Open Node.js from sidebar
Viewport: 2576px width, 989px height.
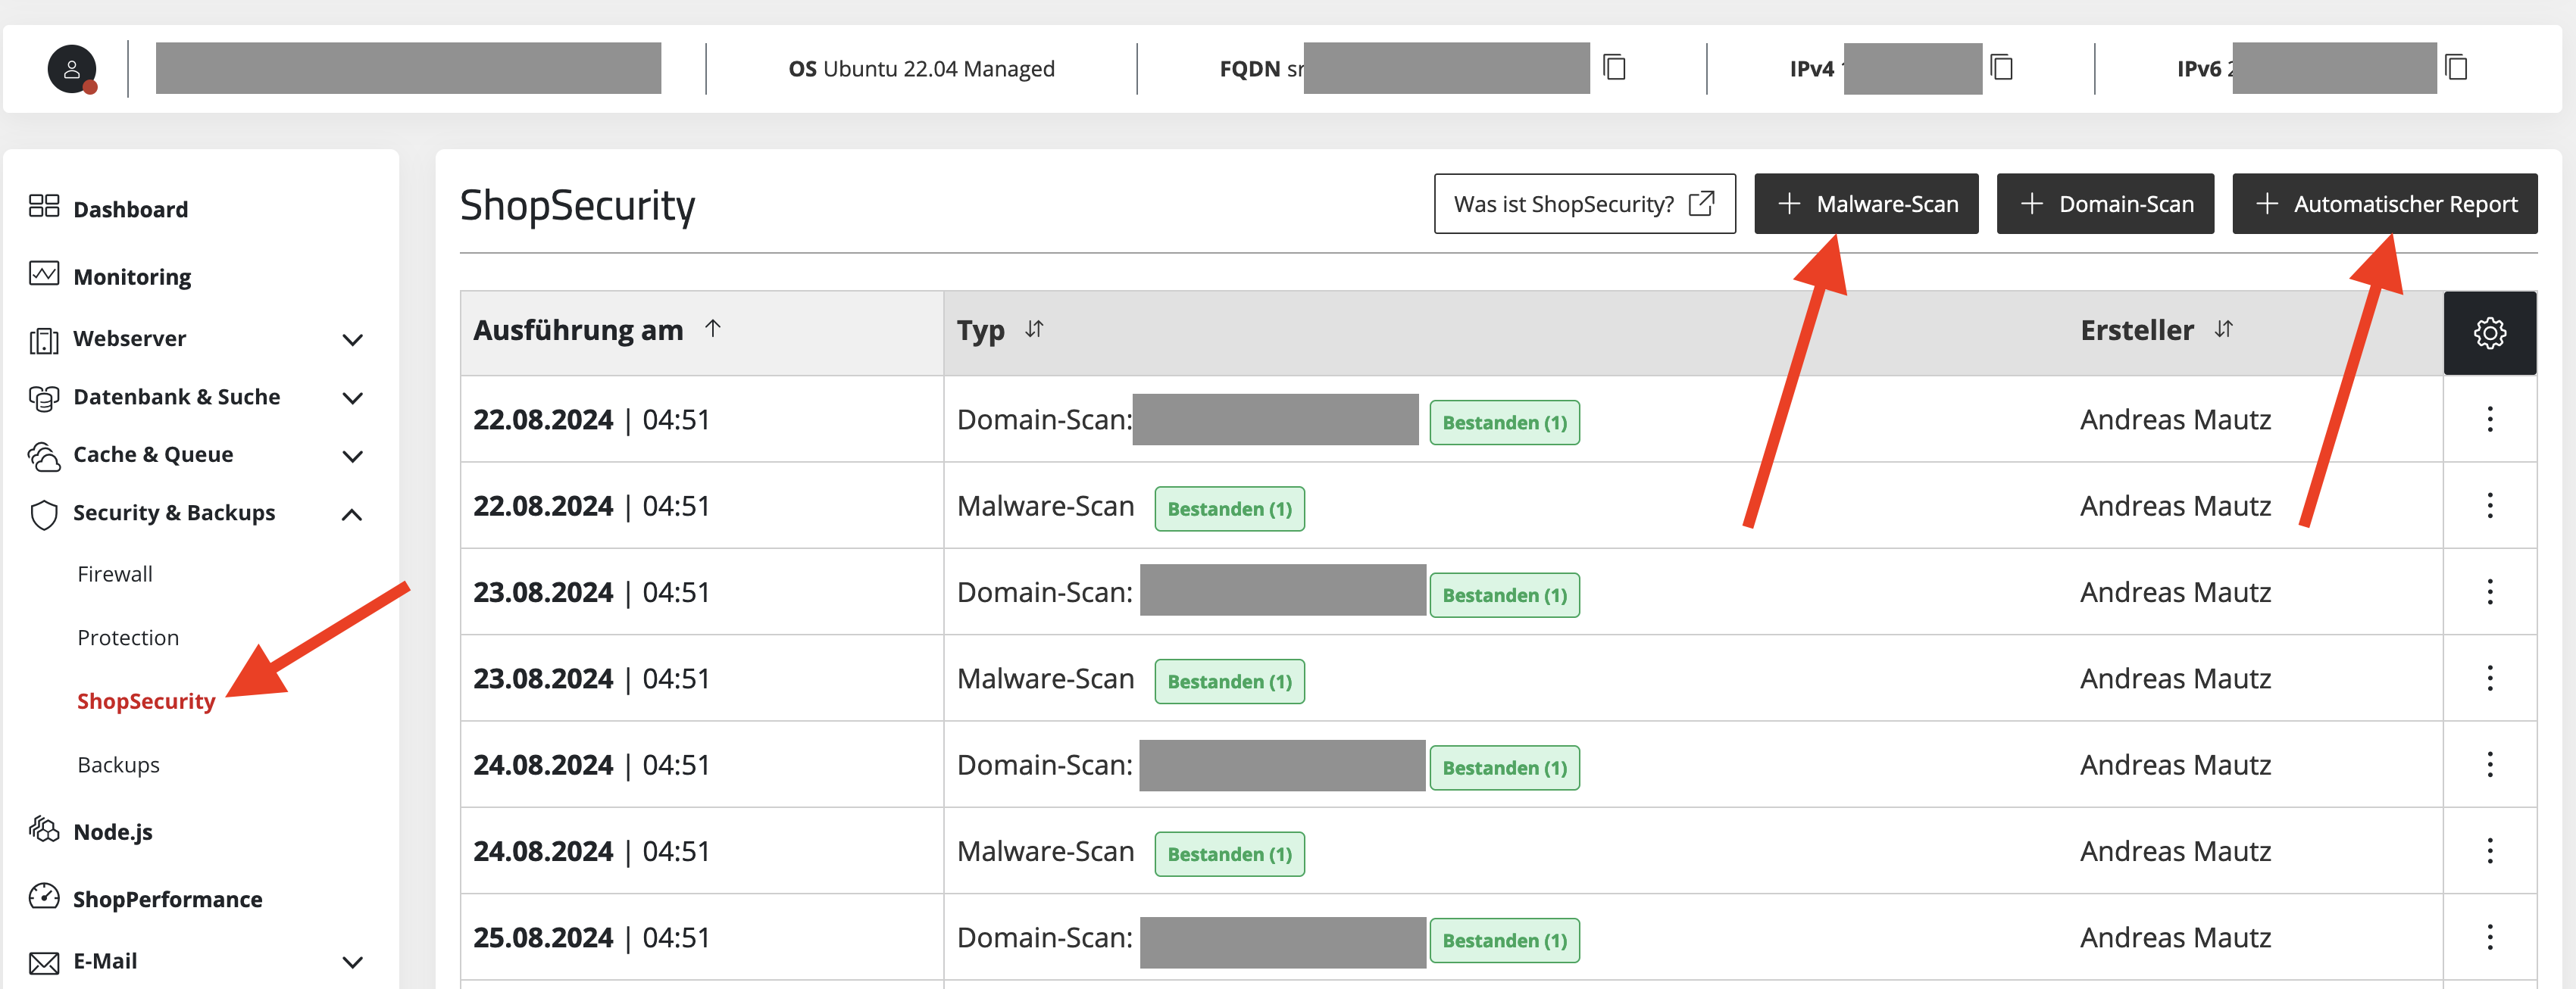coord(113,831)
